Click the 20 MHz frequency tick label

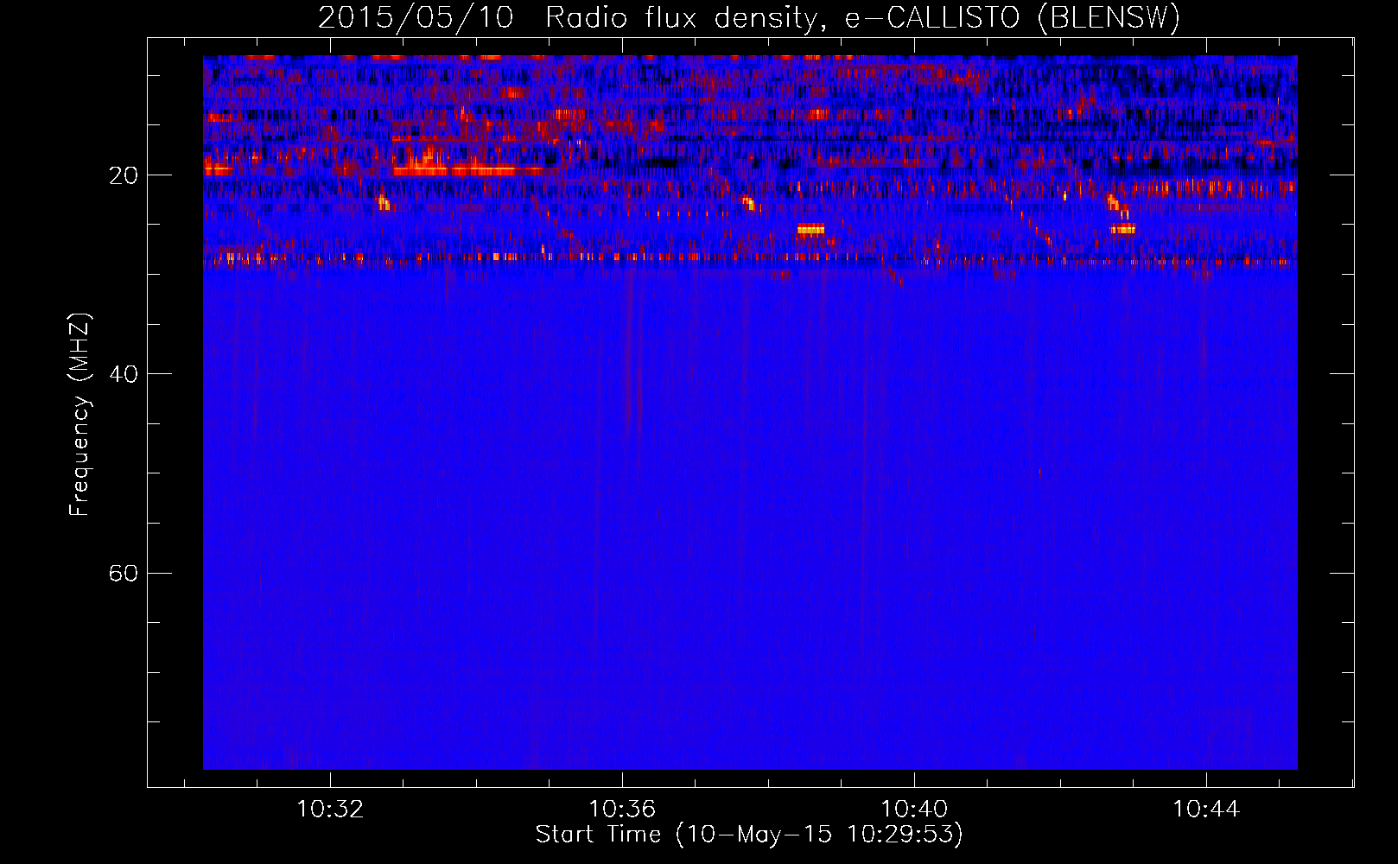(x=123, y=175)
